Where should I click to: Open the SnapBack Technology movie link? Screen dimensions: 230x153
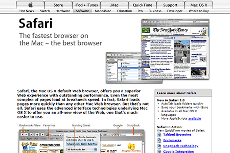point(181,146)
